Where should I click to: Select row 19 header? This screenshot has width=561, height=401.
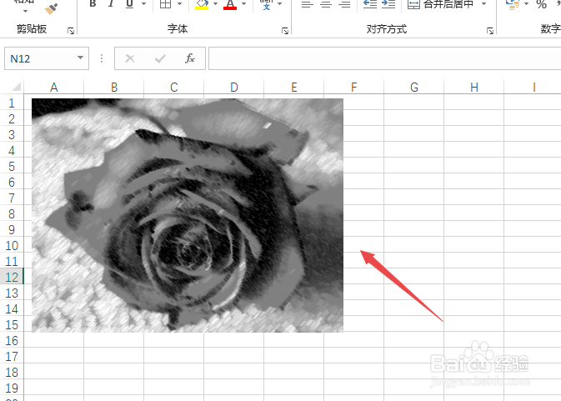pyautogui.click(x=12, y=388)
